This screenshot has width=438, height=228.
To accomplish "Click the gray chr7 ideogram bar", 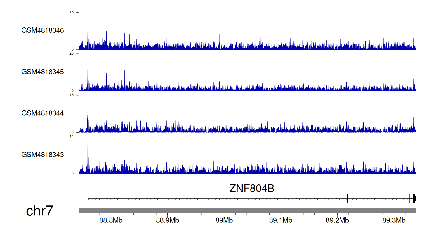I will [247, 210].
